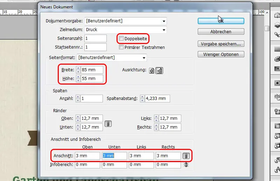Open the Paragraph Styles panel icon
The width and height of the screenshot is (280, 181).
click(x=277, y=160)
